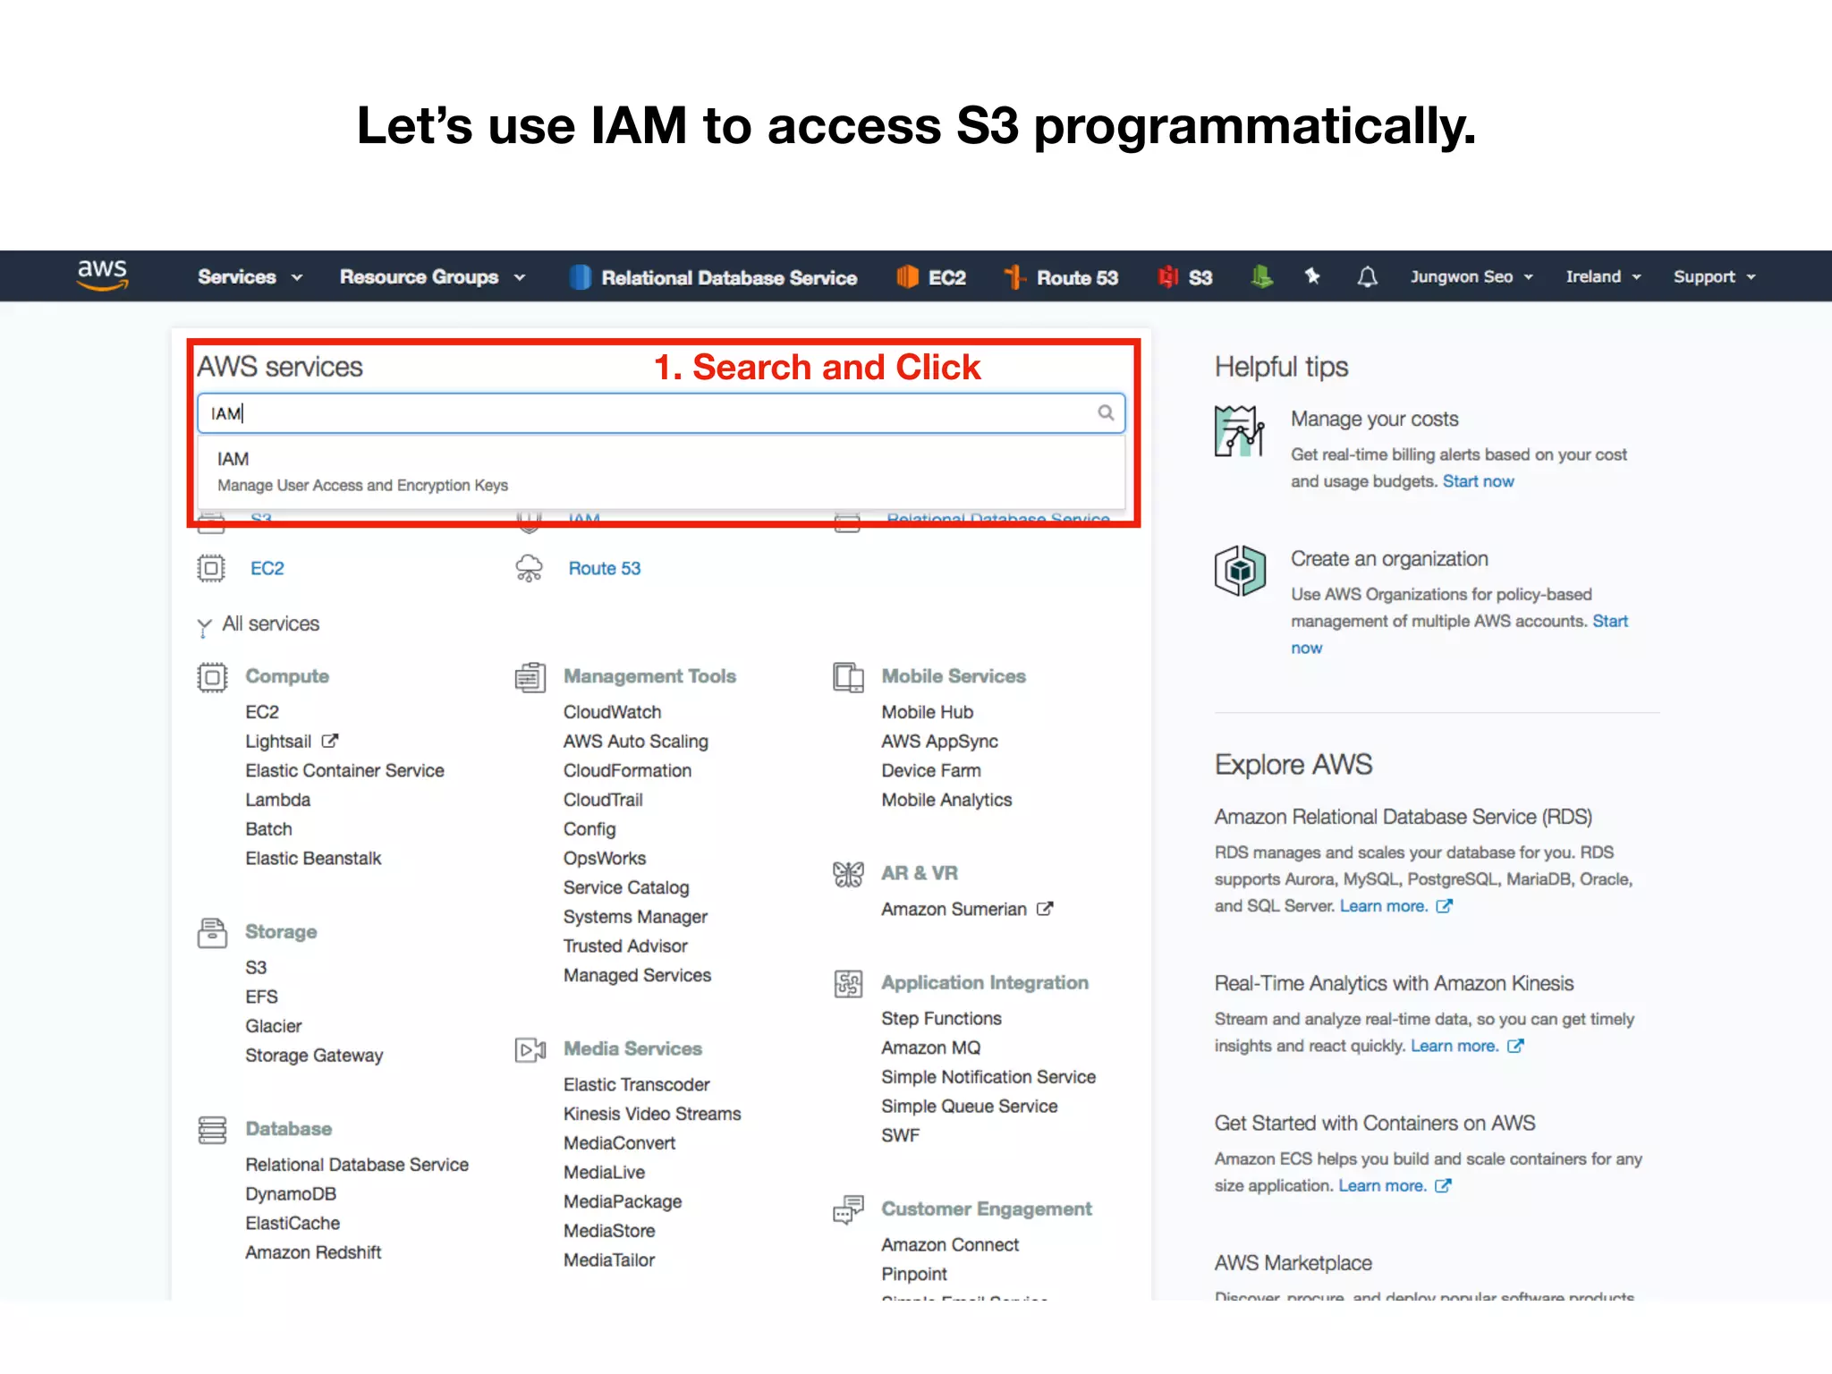Click Learn more link for Kinesis
This screenshot has height=1374, width=1832.
click(1454, 1046)
